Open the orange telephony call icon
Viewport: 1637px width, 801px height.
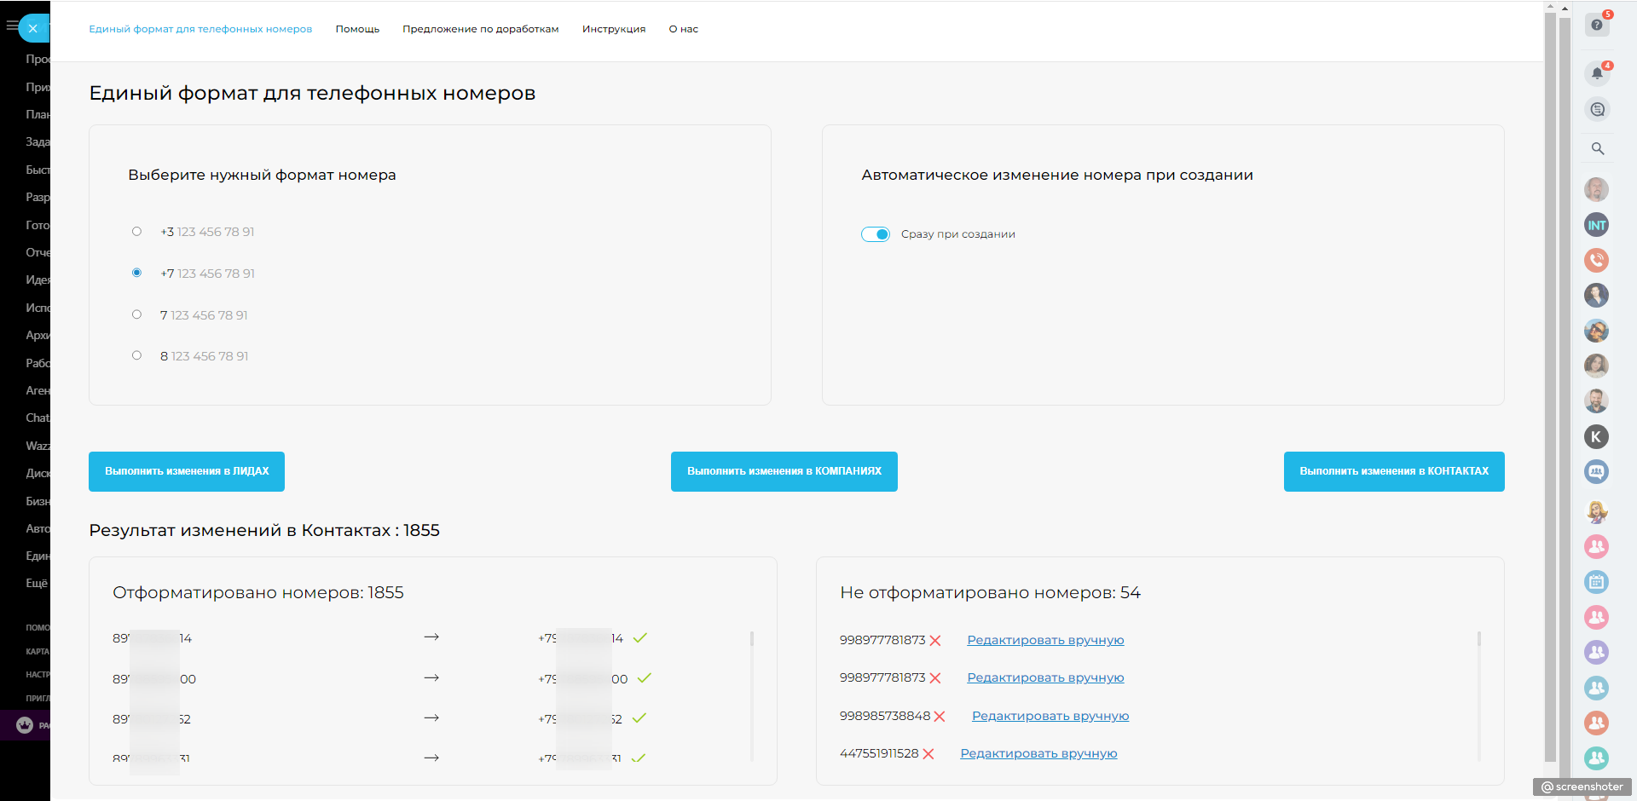click(1596, 260)
